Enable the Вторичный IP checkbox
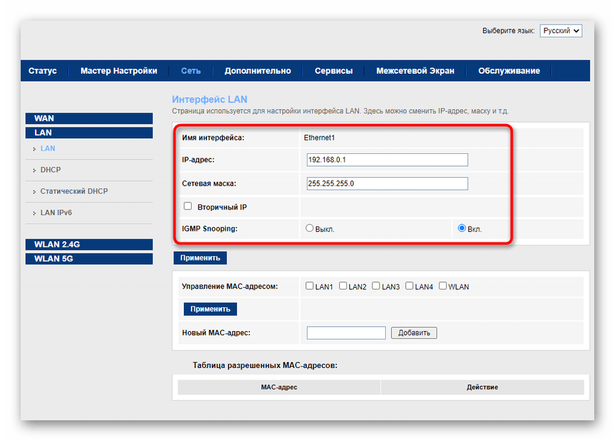This screenshot has width=615, height=441. point(188,206)
